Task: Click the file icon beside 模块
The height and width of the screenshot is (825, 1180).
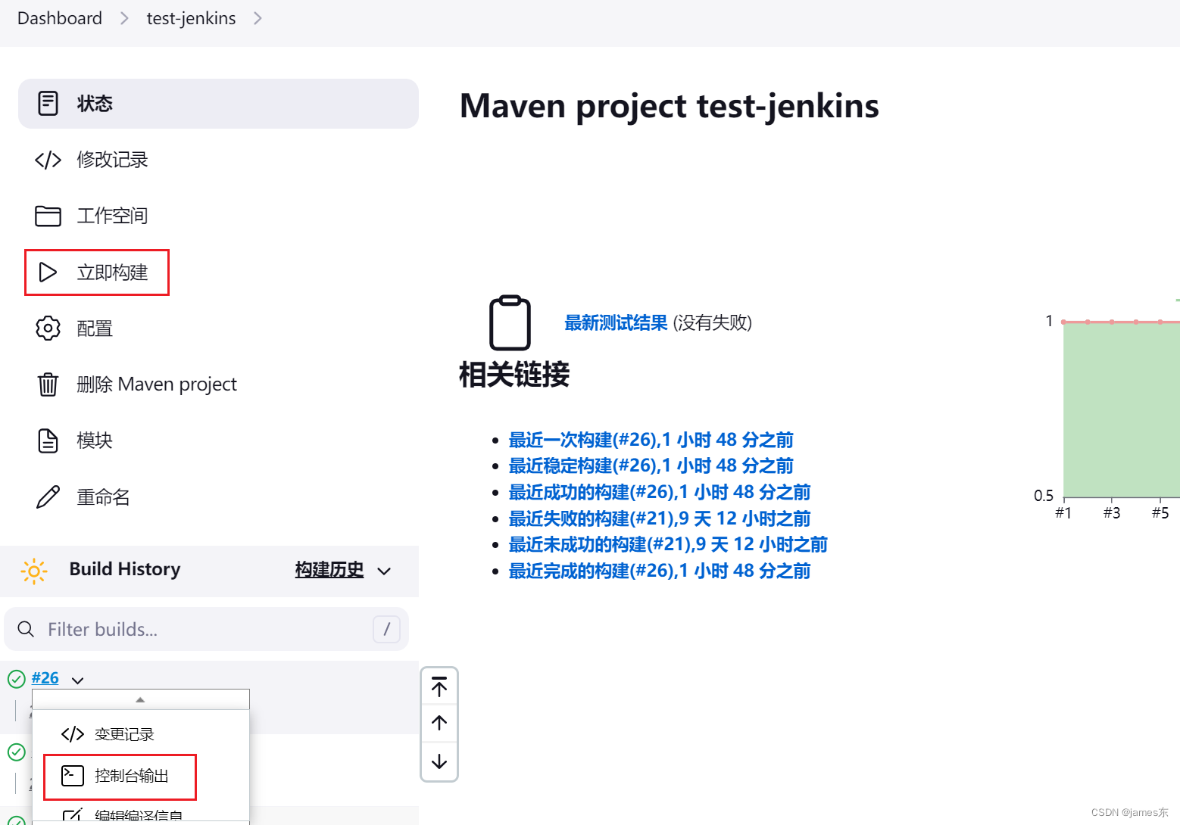Action: coord(48,441)
